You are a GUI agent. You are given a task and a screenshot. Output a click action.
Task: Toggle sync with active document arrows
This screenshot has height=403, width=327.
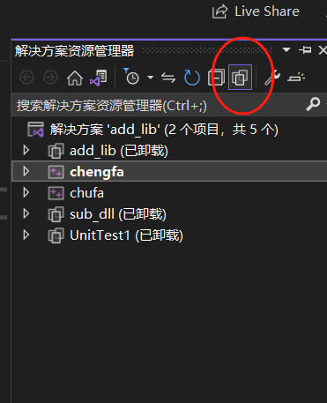[x=168, y=78]
